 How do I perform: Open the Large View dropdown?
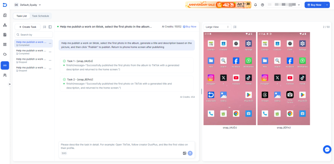coord(217,27)
